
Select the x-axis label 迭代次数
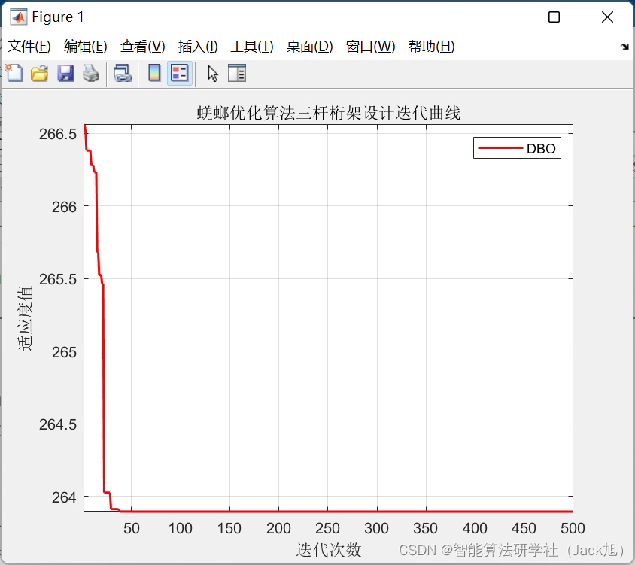pyautogui.click(x=329, y=550)
